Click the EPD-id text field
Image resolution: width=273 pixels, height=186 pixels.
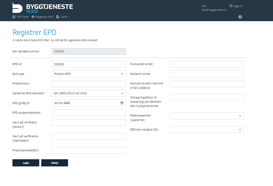point(89,64)
